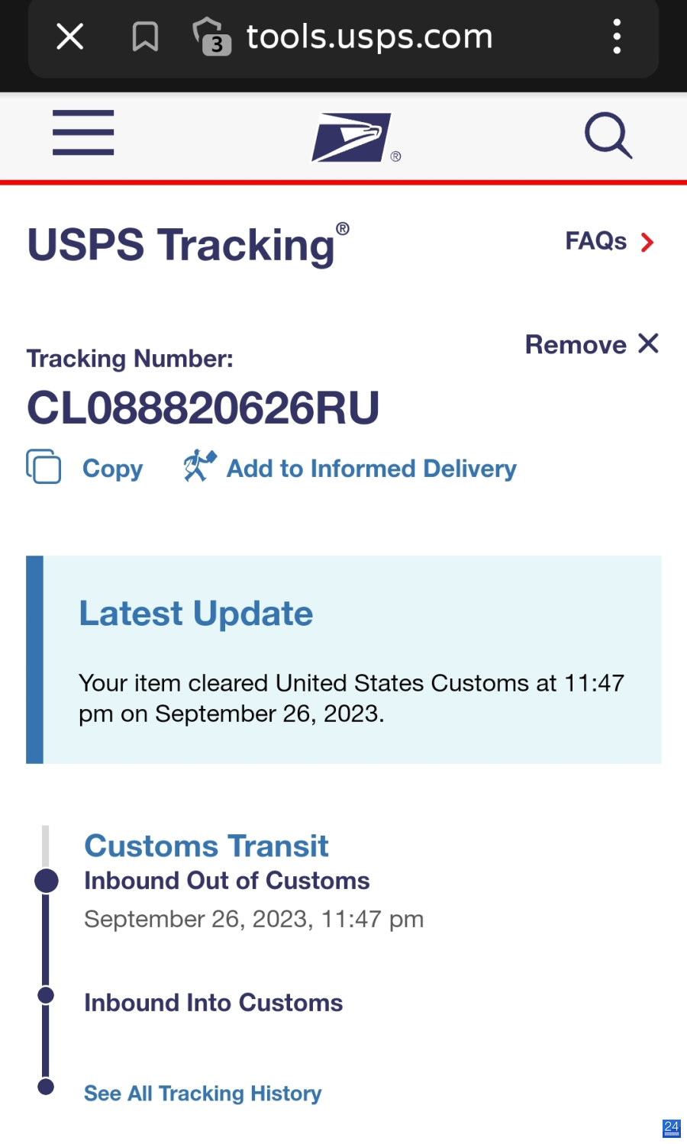Viewport: 687px width, 1144px height.
Task: Tap the tools.usps.com address bar
Action: pyautogui.click(x=369, y=36)
